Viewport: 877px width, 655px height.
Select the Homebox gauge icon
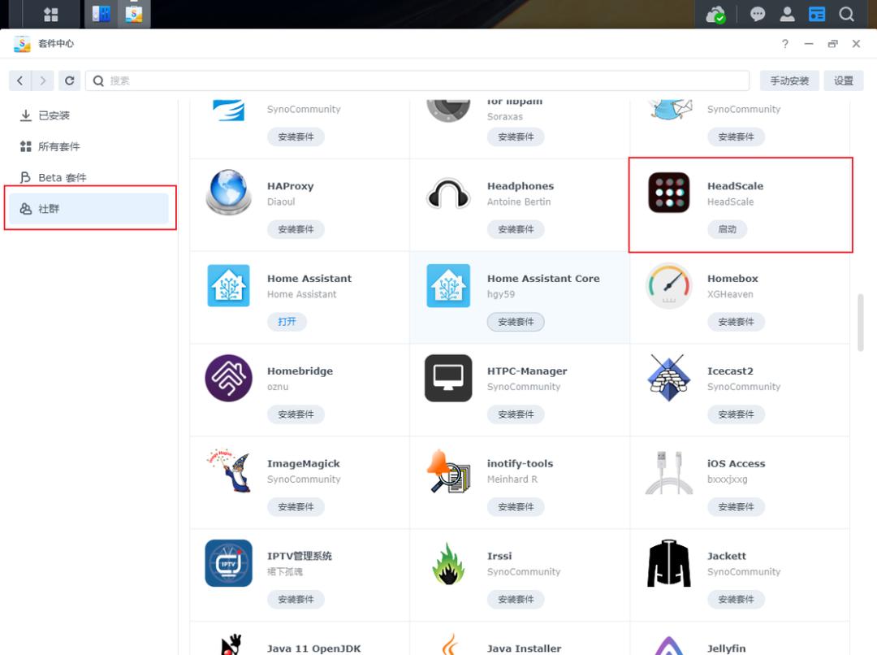668,286
